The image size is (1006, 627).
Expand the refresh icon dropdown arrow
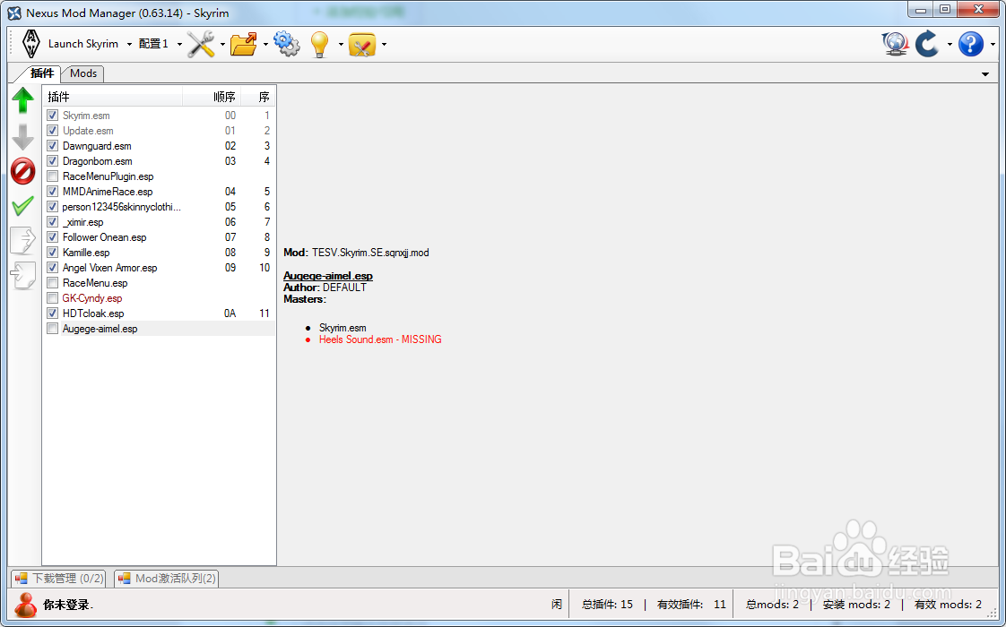[x=950, y=44]
